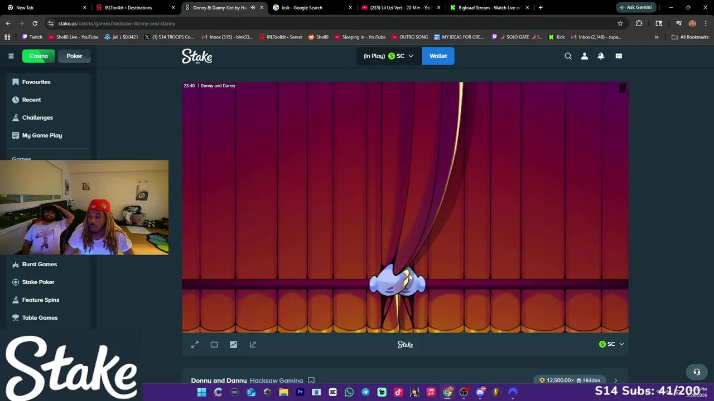Screen dimensions: 714x401
Task: Enter fullscreen for the game
Action: (195, 345)
